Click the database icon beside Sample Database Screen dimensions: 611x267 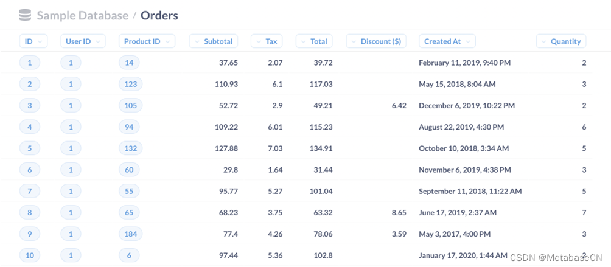pyautogui.click(x=26, y=16)
